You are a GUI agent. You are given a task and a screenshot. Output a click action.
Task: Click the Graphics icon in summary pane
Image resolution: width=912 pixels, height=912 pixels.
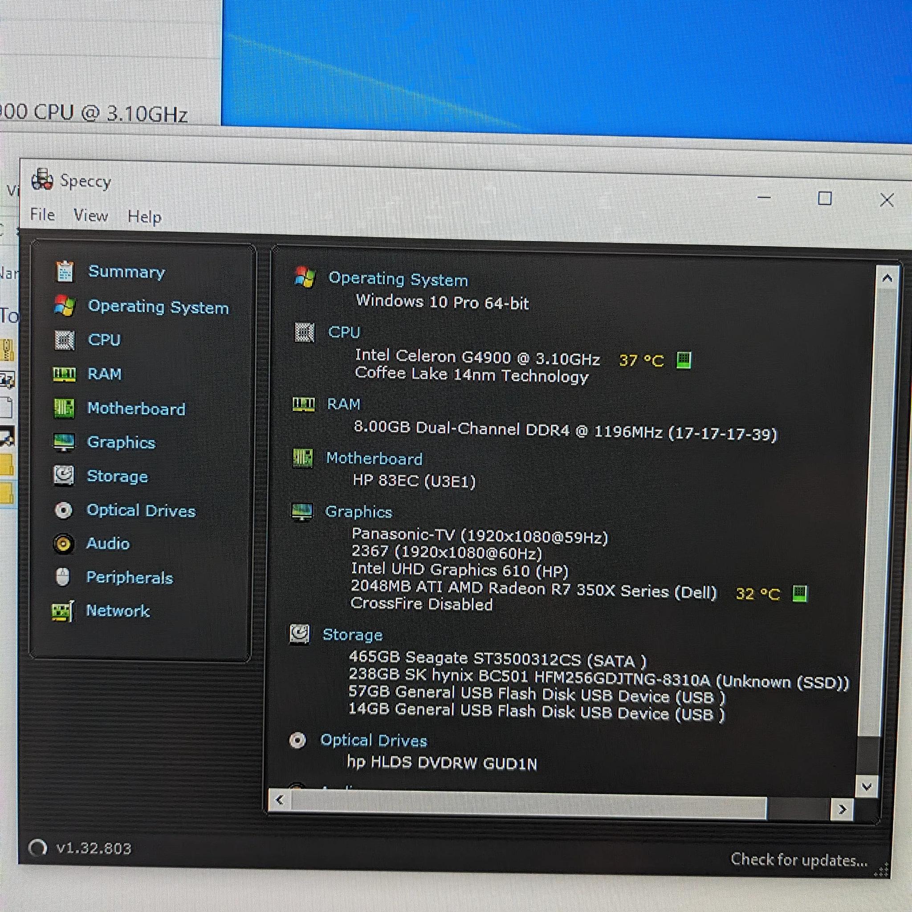302,512
